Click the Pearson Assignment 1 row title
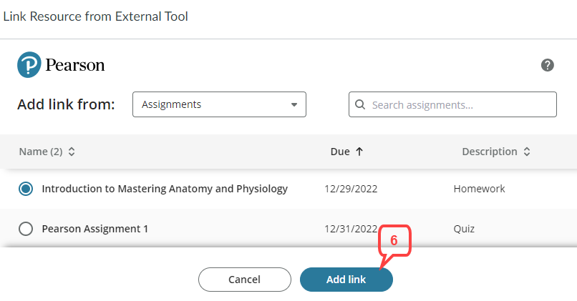 95,229
